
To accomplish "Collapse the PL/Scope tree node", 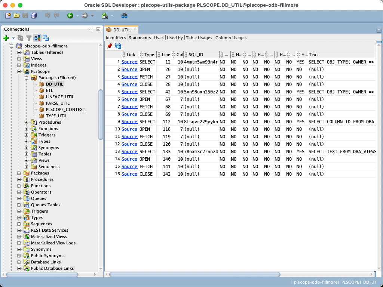I will (19, 71).
